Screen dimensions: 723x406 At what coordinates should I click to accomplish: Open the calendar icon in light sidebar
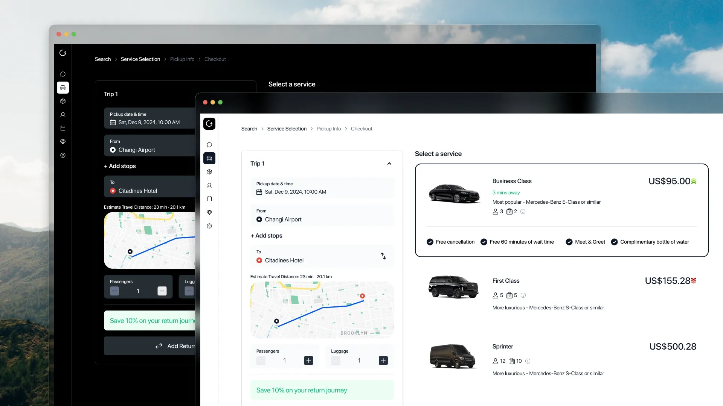pyautogui.click(x=209, y=199)
